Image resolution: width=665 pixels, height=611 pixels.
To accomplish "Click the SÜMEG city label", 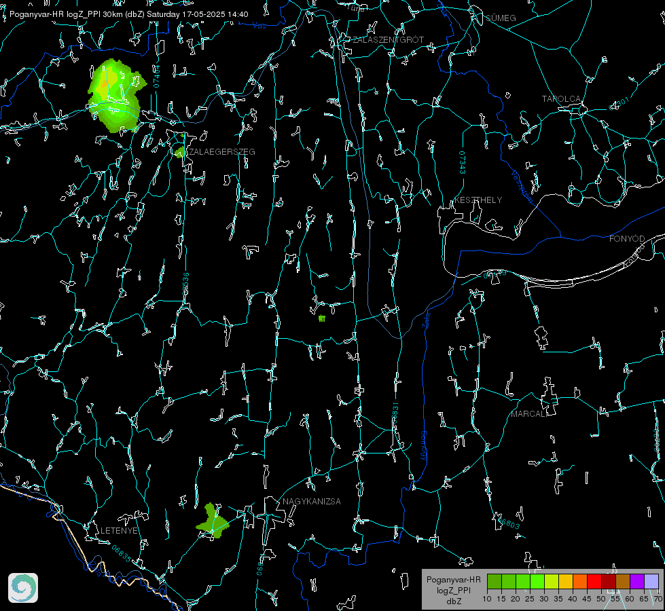I will pos(501,18).
